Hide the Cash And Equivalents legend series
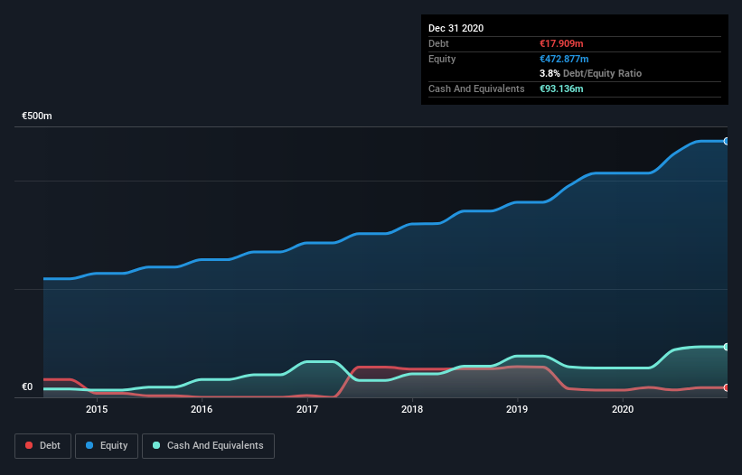 [x=207, y=445]
